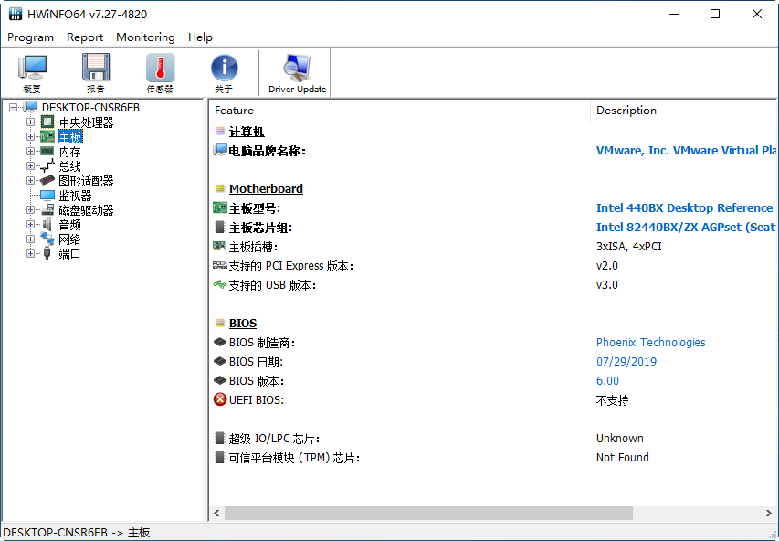Open the Program menu
The image size is (779, 541).
point(30,37)
